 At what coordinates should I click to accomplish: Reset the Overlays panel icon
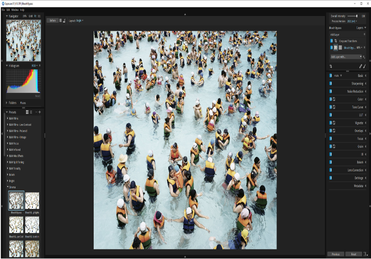point(334,130)
